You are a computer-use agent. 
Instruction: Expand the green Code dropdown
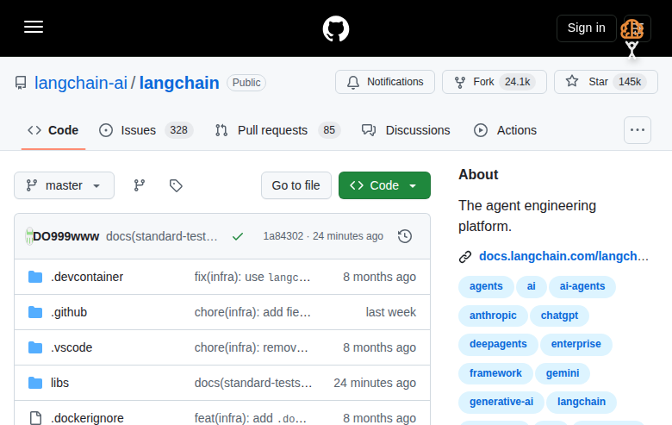tap(384, 185)
